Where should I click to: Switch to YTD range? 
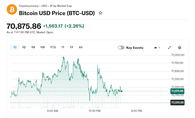[53, 47]
